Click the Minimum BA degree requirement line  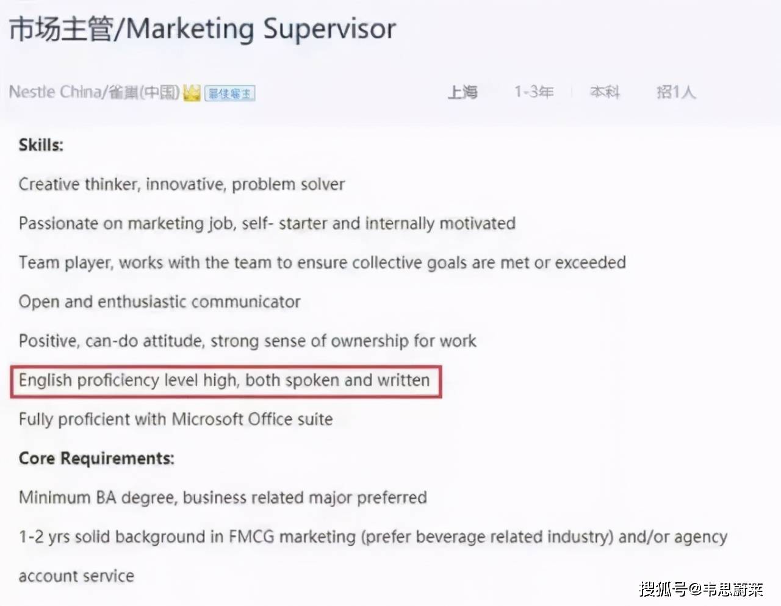[x=223, y=497]
